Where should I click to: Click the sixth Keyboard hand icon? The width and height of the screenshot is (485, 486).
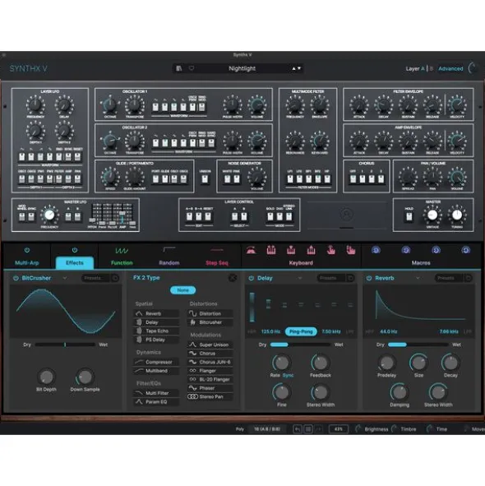point(351,250)
